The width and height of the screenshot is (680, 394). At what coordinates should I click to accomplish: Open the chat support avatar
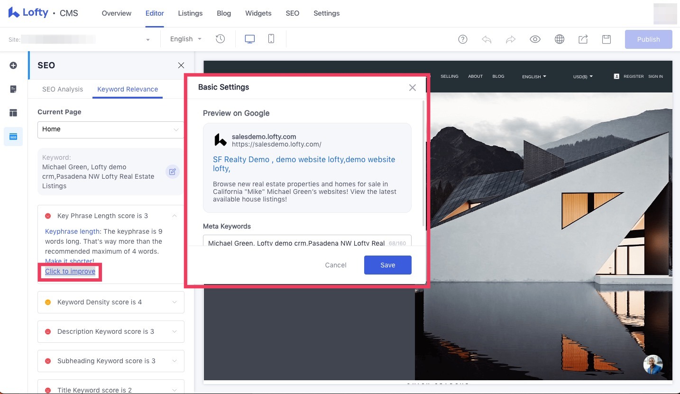652,364
